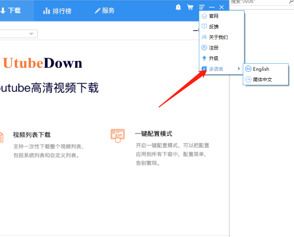The height and width of the screenshot is (237, 294).
Task: Click the notification bell icon
Action: 178,7
